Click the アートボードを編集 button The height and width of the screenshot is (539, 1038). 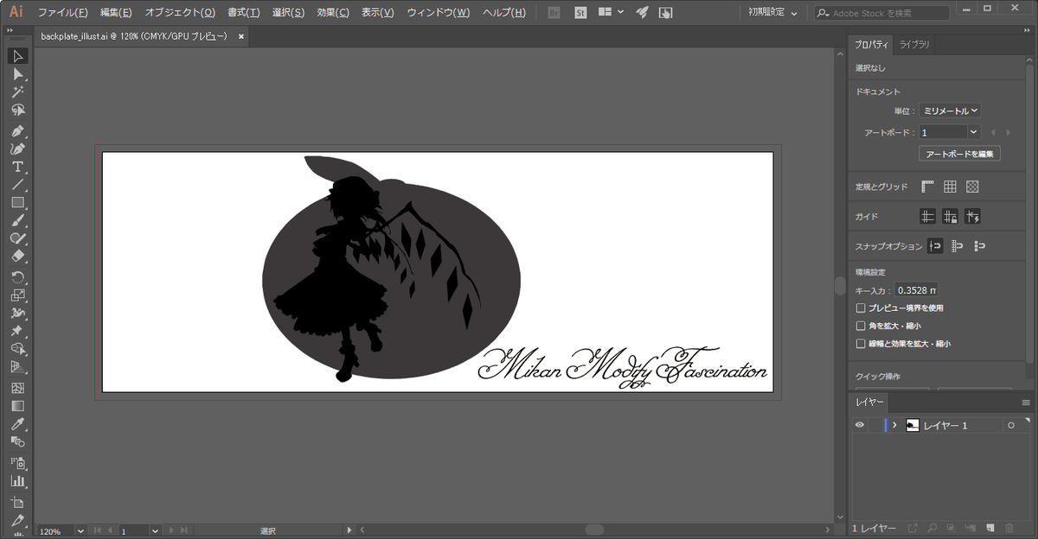[959, 154]
